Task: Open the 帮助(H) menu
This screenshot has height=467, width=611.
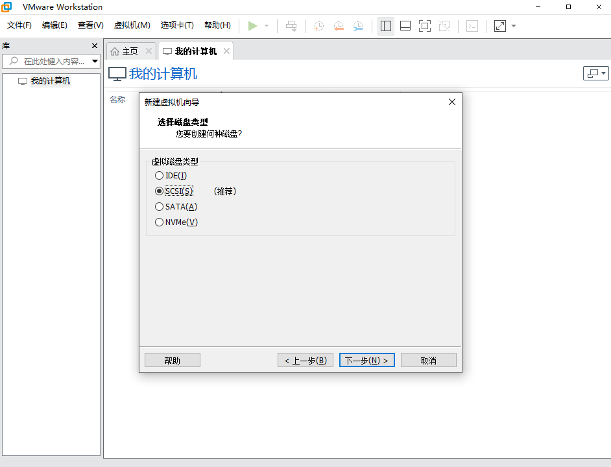Action: [x=217, y=25]
